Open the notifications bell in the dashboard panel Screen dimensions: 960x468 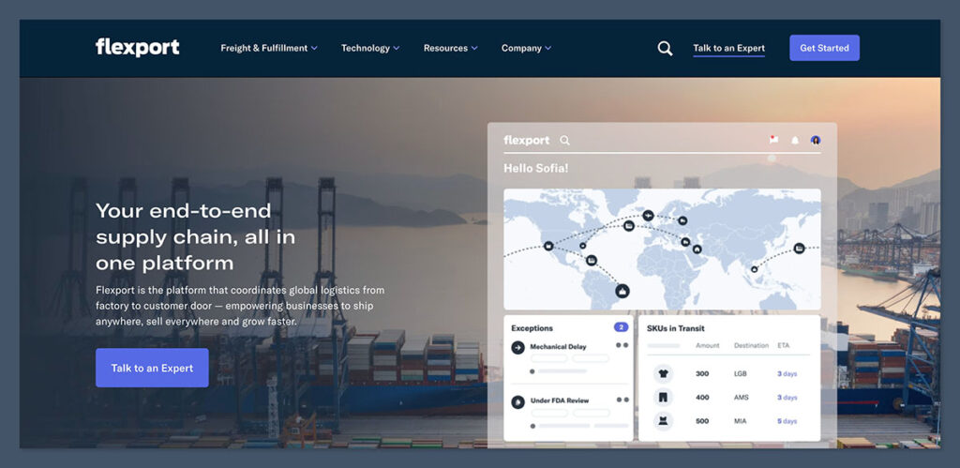795,141
